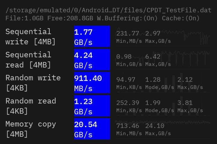Select the Random read [4KB] label
The image size is (217, 144).
click(31, 106)
